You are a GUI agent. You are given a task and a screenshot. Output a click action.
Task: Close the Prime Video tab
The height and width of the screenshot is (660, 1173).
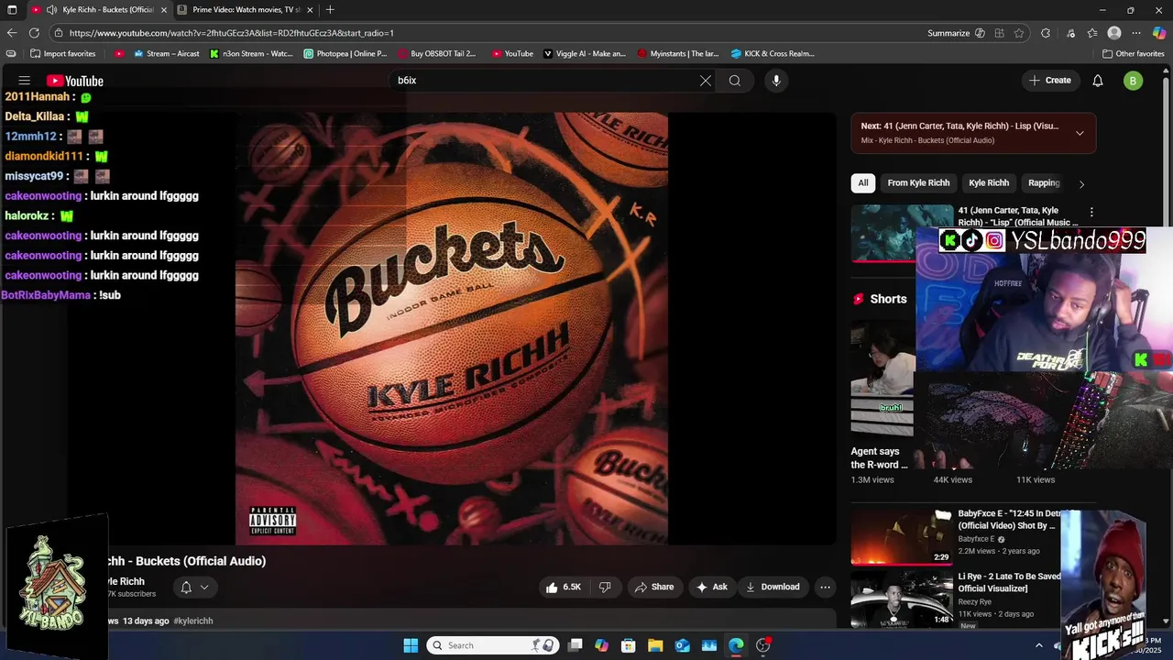310,10
